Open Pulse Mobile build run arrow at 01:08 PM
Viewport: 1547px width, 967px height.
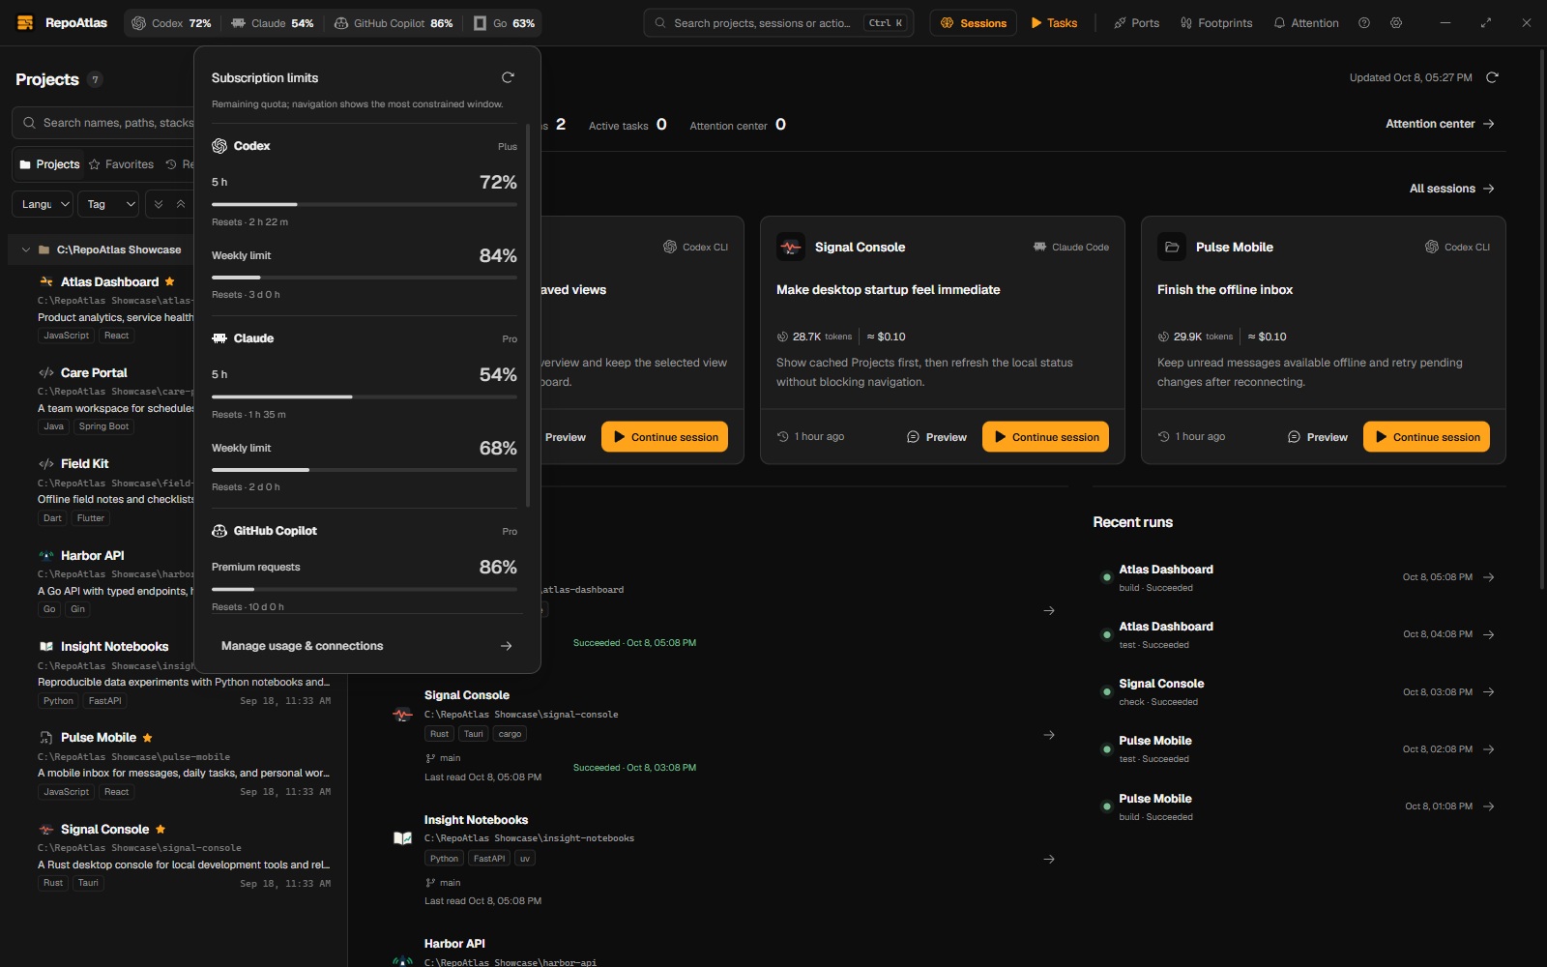click(x=1489, y=806)
